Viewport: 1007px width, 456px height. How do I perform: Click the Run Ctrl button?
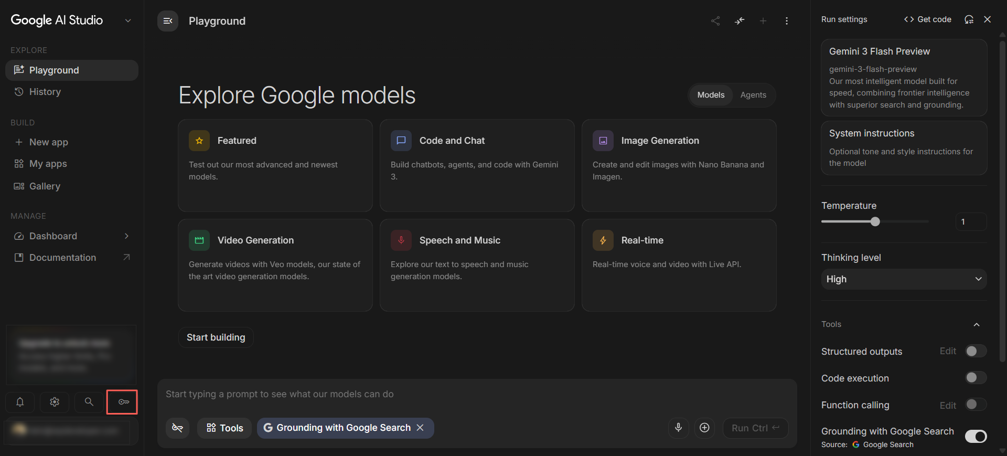pos(755,428)
